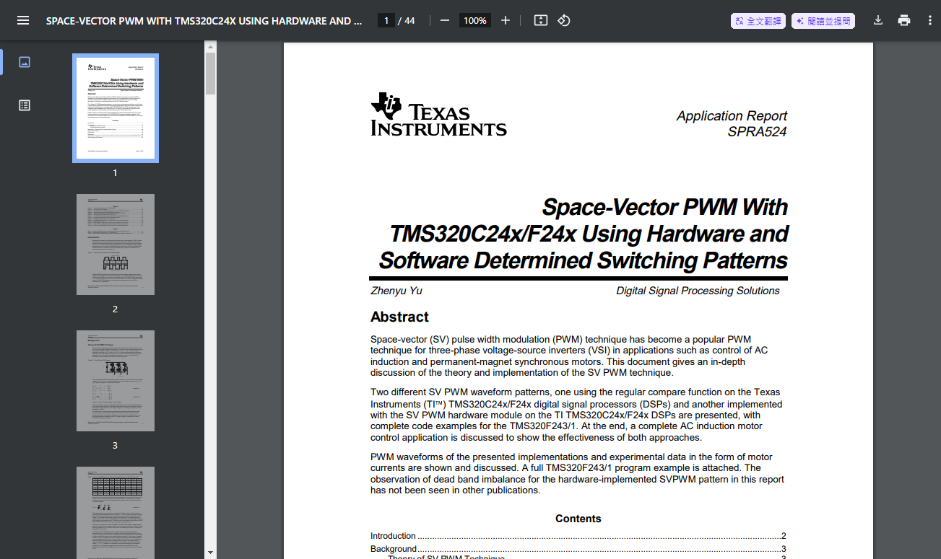Rotate the document counterclockwise

(564, 20)
